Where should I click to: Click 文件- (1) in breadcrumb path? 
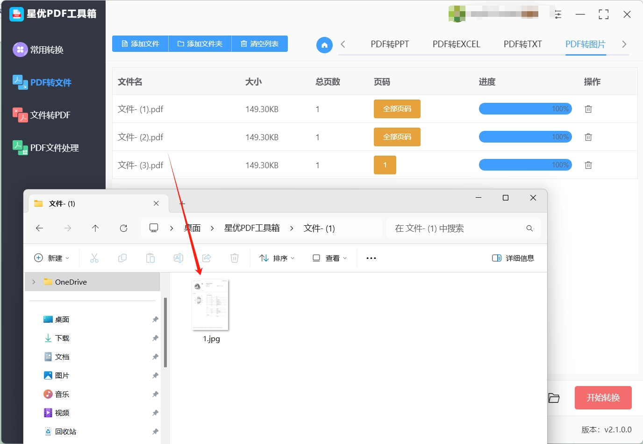319,228
